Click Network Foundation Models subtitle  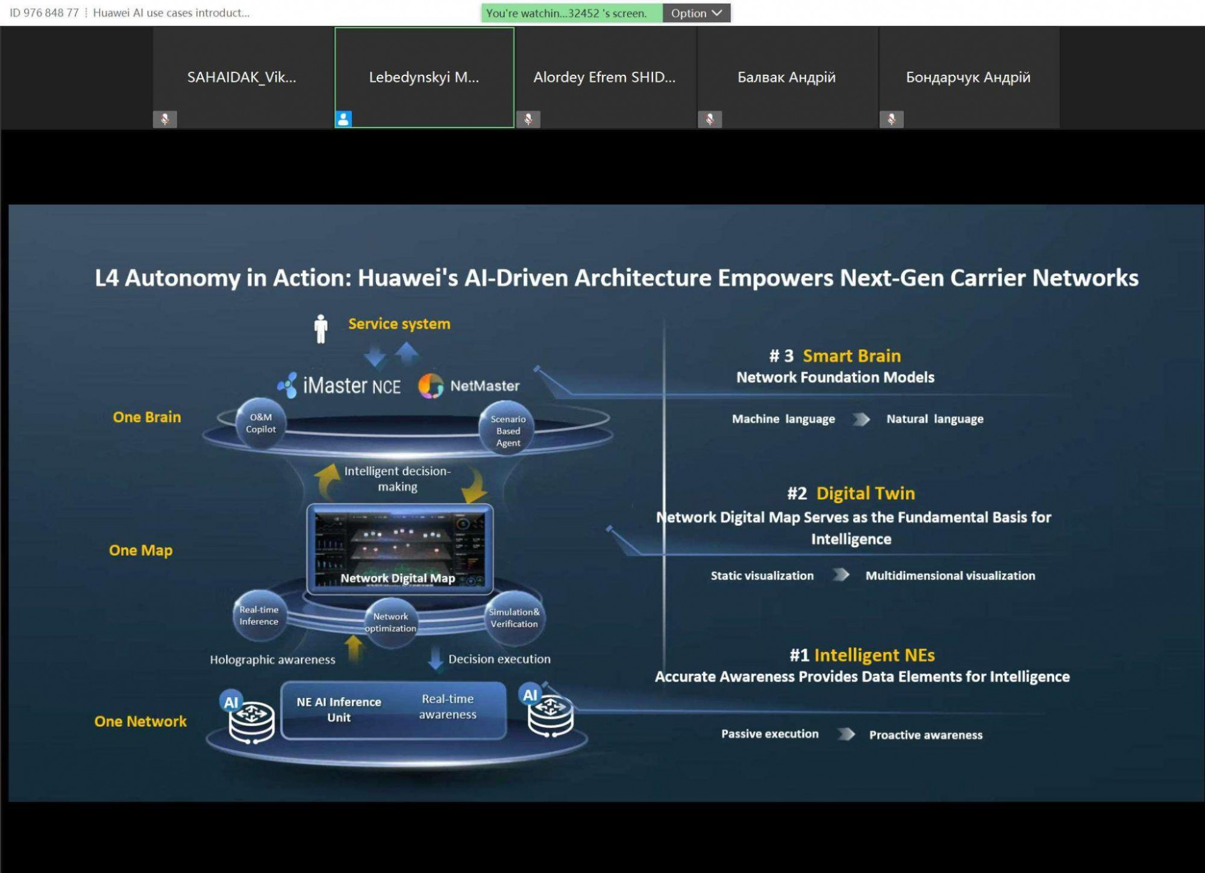click(836, 377)
